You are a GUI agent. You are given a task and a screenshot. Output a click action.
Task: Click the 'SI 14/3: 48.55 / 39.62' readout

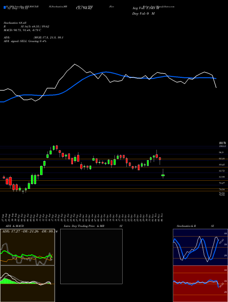35,27
